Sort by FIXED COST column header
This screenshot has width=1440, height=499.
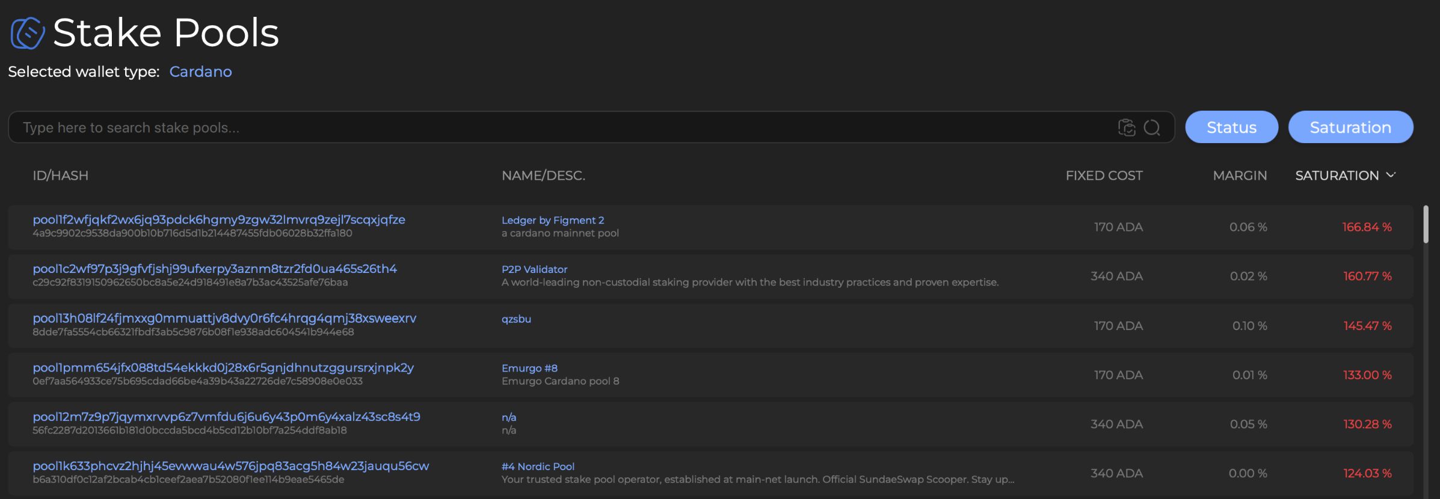tap(1104, 176)
